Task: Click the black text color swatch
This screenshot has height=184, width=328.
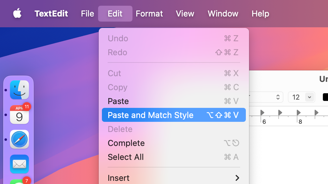Action: [x=325, y=97]
